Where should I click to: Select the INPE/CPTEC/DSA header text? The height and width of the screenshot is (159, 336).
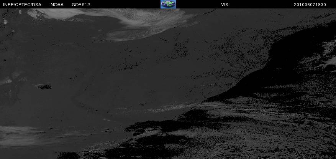[22, 5]
